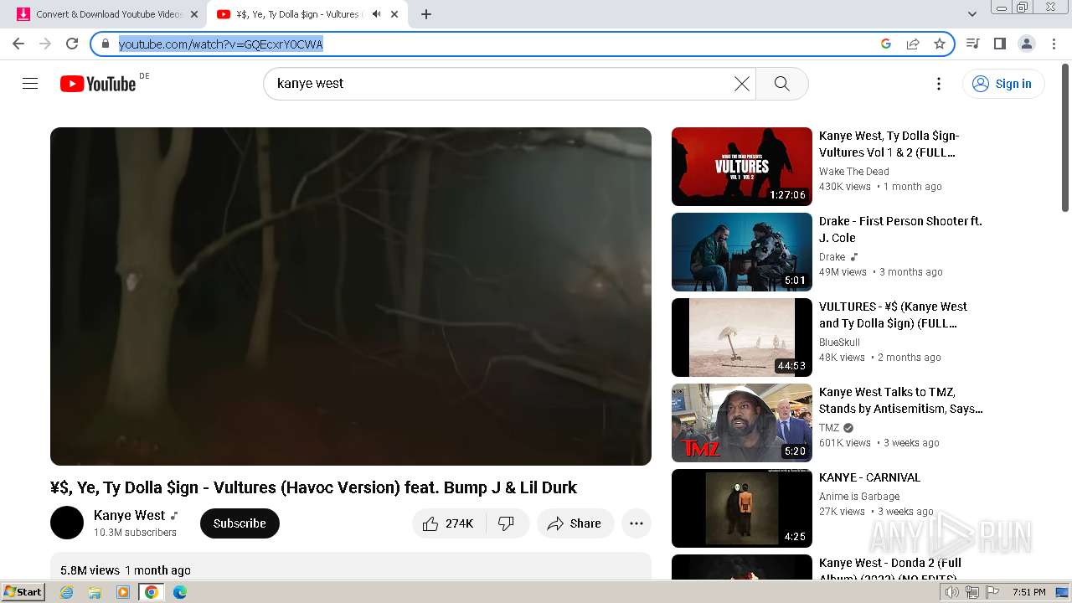Launch Microsoft Edge from taskbar

tap(180, 592)
